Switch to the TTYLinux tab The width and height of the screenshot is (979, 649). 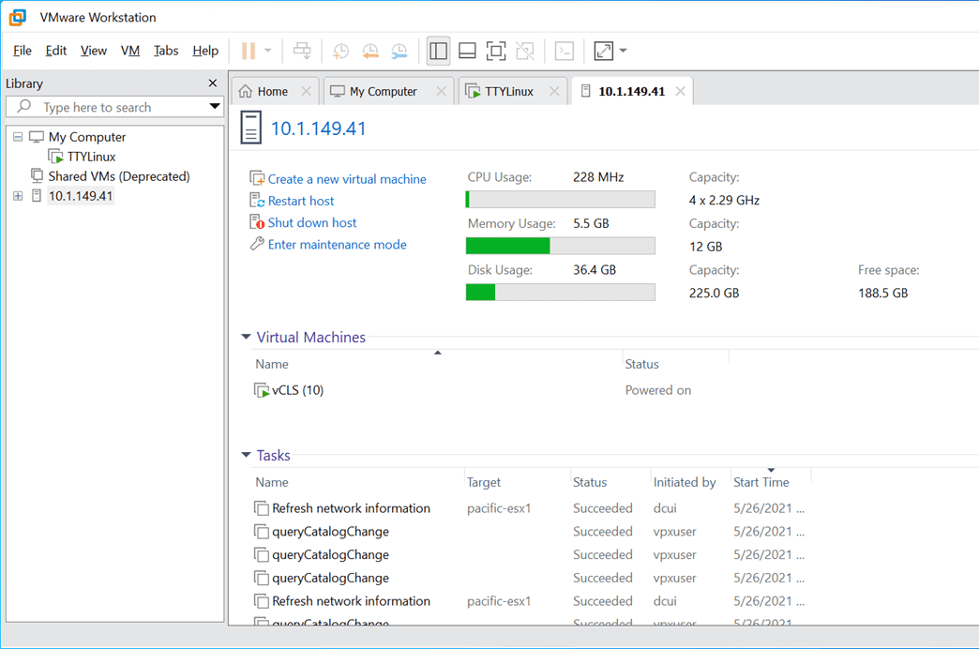click(x=508, y=91)
